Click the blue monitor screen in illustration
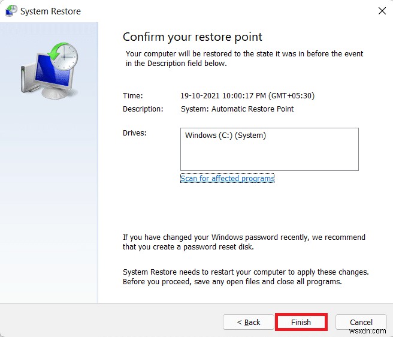 pos(52,71)
